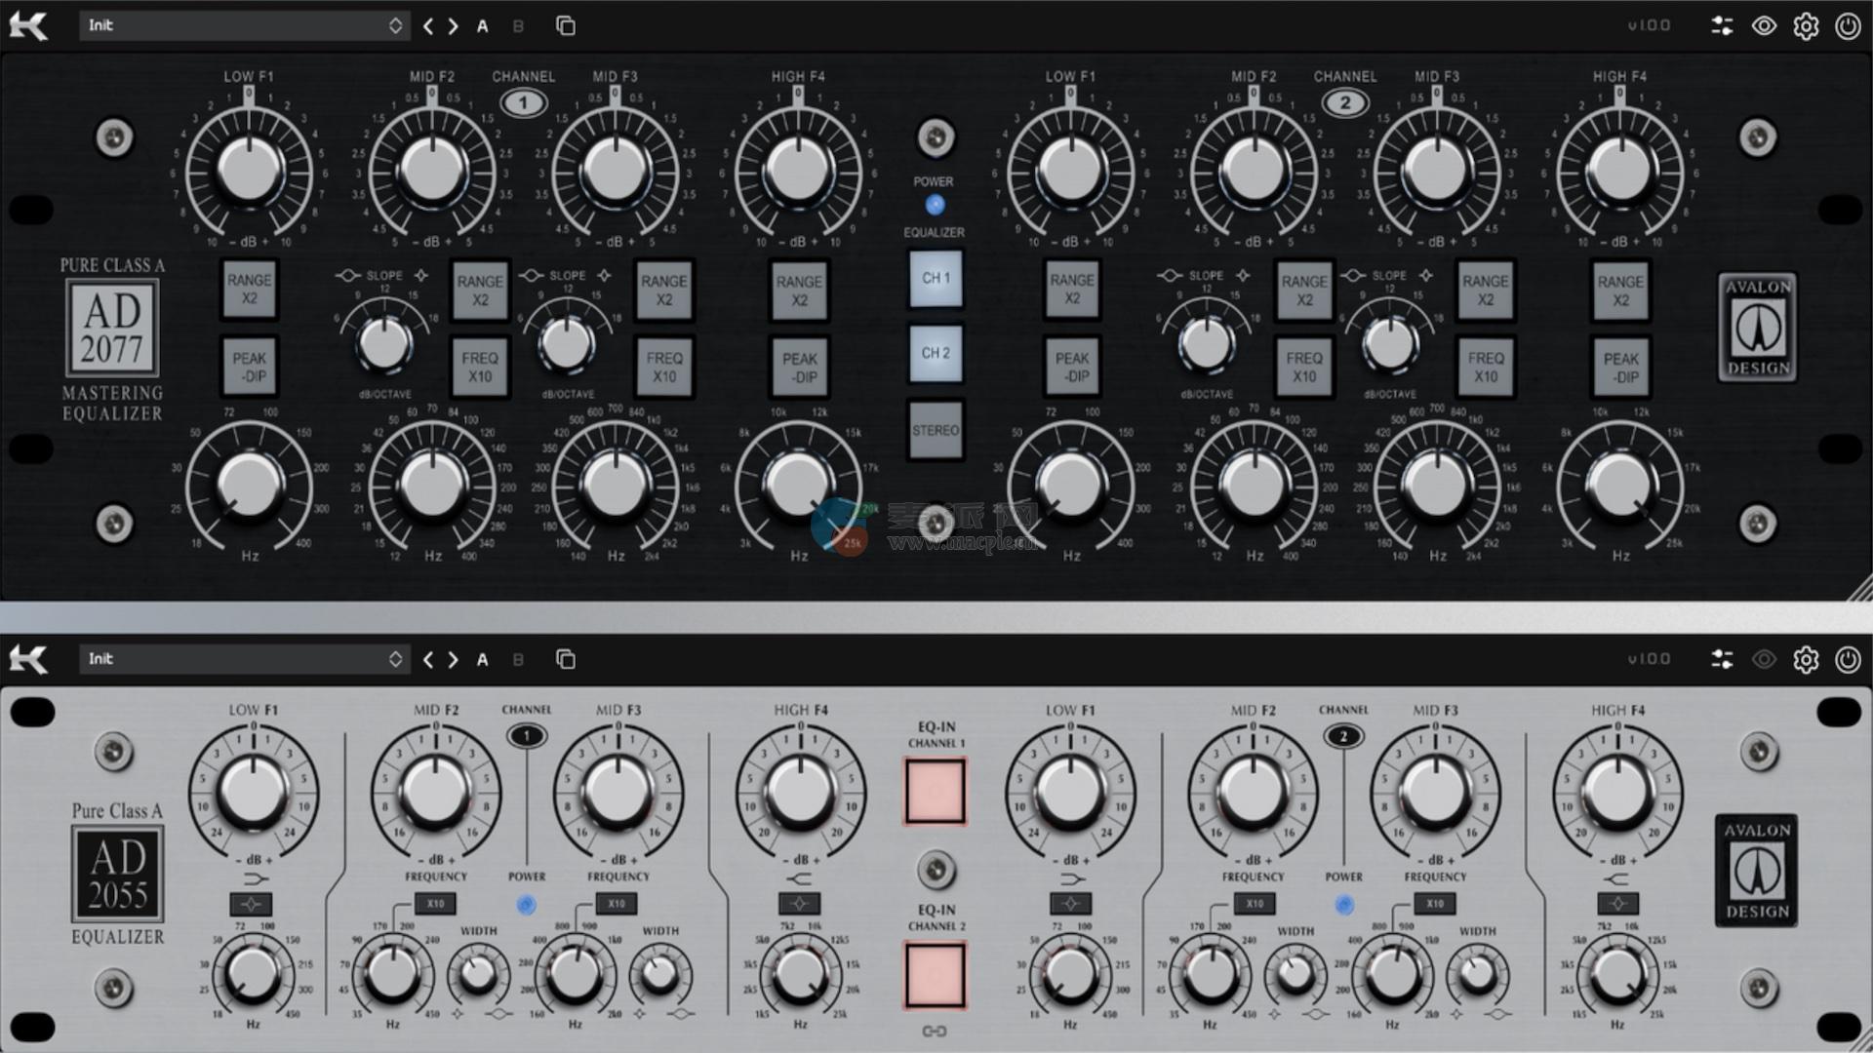
Task: Click copy A/B icon in AD2055 toolbar
Action: (x=566, y=659)
